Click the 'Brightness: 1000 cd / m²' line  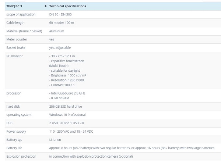coord(68,75)
